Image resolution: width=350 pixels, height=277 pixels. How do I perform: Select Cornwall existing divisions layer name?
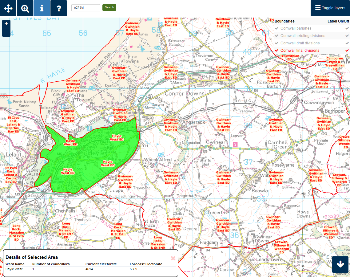point(303,36)
